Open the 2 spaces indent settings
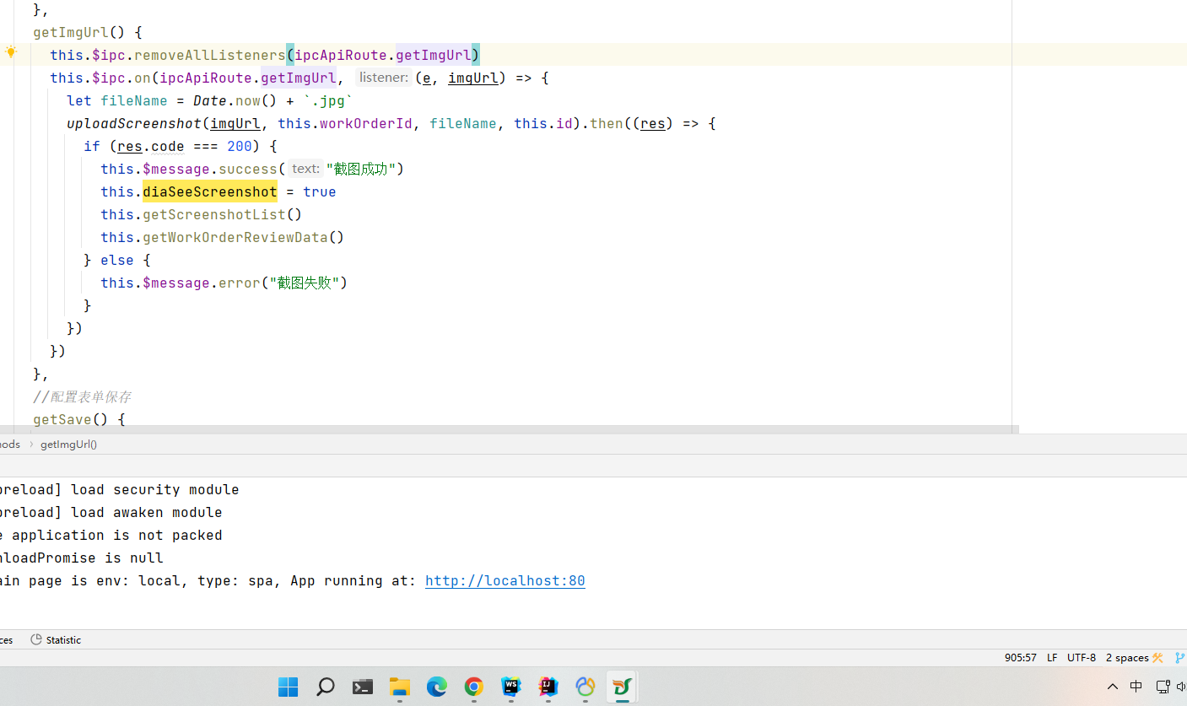Screen dimensions: 1187x706 (x=1127, y=658)
